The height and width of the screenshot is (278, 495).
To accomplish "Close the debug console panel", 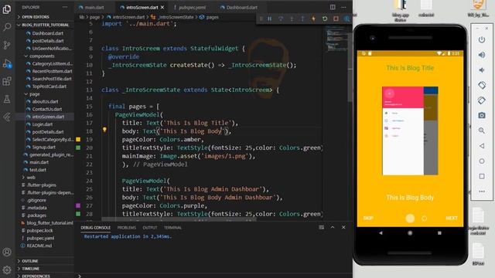I will point(343,227).
